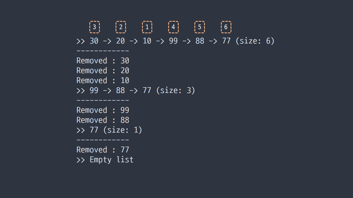Select the line Removed : 30
353x198 pixels.
tap(103, 61)
